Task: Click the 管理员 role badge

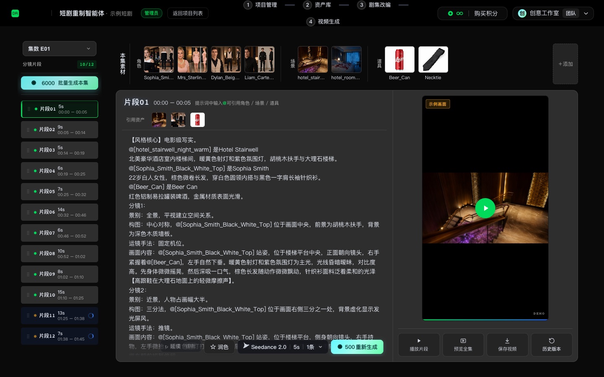Action: point(151,13)
